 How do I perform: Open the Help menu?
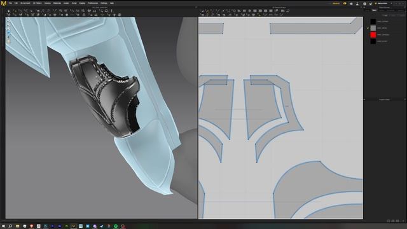[112, 3]
